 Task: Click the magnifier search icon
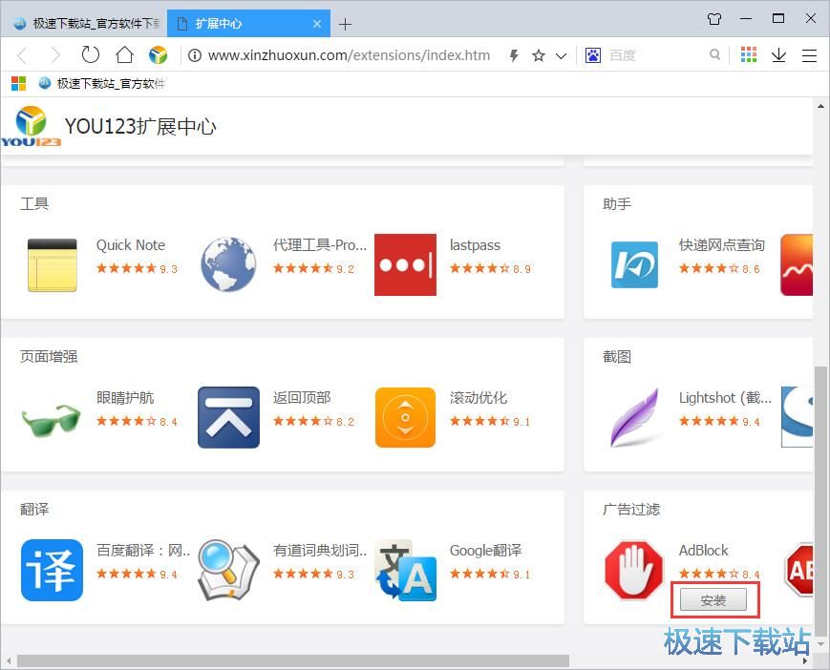click(714, 54)
